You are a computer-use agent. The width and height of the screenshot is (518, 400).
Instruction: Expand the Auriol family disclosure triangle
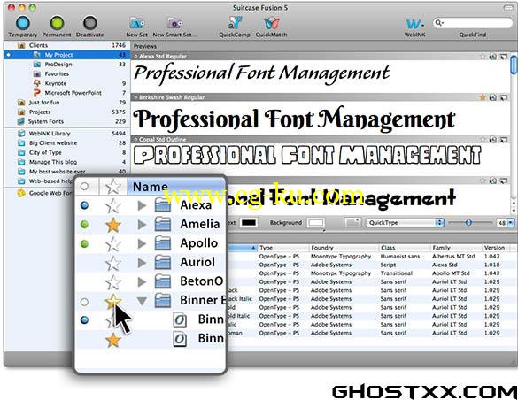[x=142, y=263]
